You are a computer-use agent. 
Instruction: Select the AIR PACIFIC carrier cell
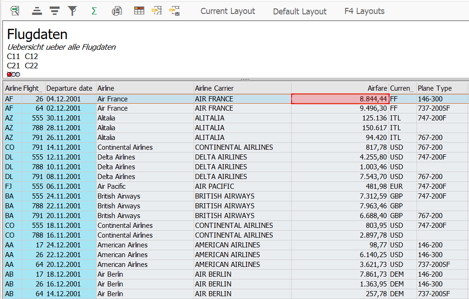pos(242,186)
